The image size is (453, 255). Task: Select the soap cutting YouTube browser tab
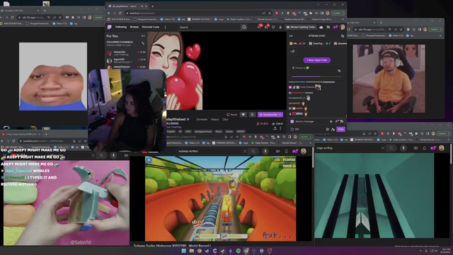[21, 134]
